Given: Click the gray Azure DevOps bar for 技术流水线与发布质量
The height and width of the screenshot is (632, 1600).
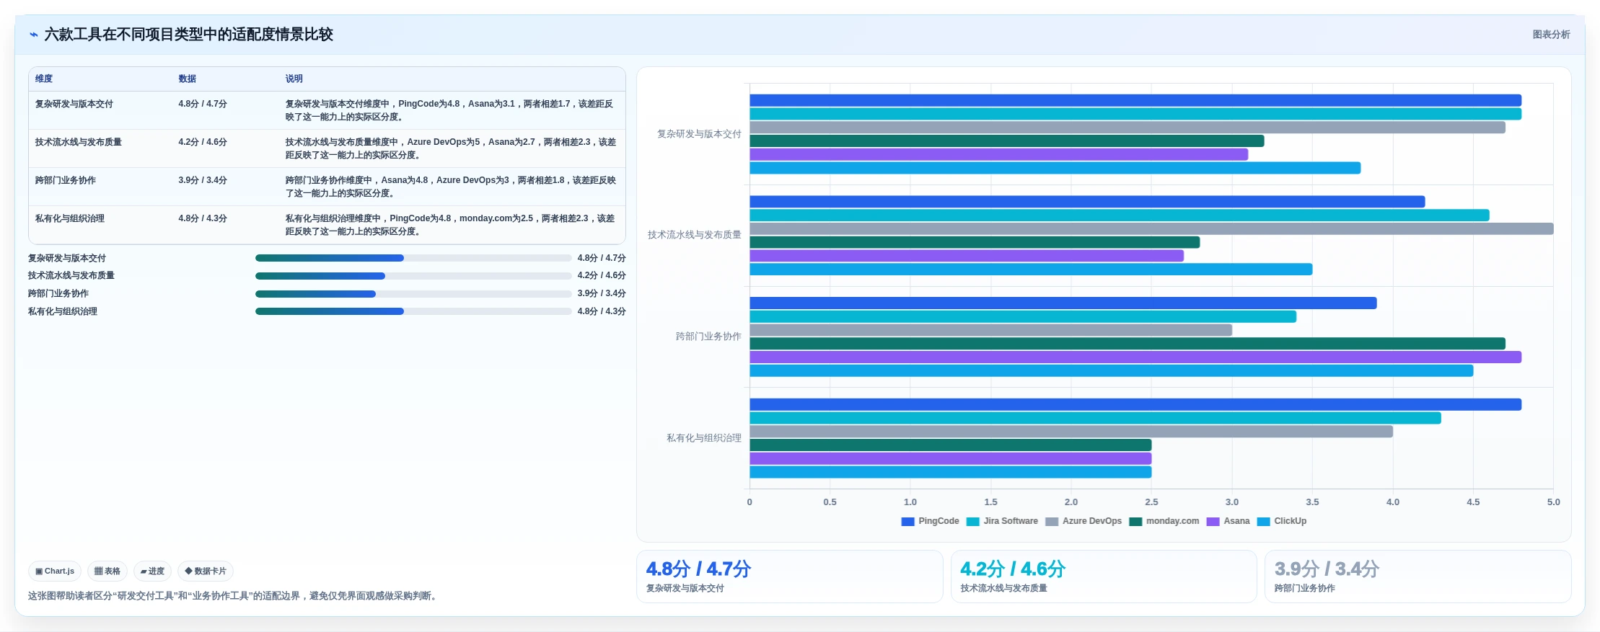Looking at the screenshot, I should pyautogui.click(x=1151, y=229).
